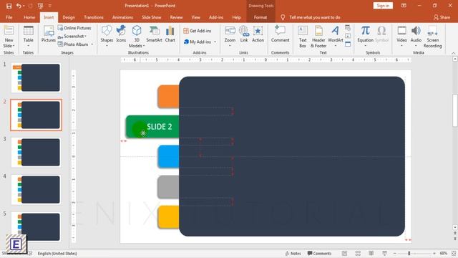Viewport: 458px width, 258px height.
Task: Start Slide Show from status bar
Action: (385, 253)
